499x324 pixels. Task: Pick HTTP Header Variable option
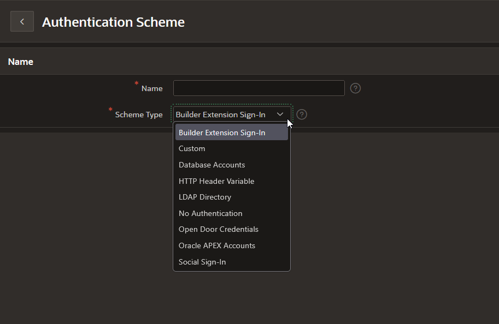232,181
